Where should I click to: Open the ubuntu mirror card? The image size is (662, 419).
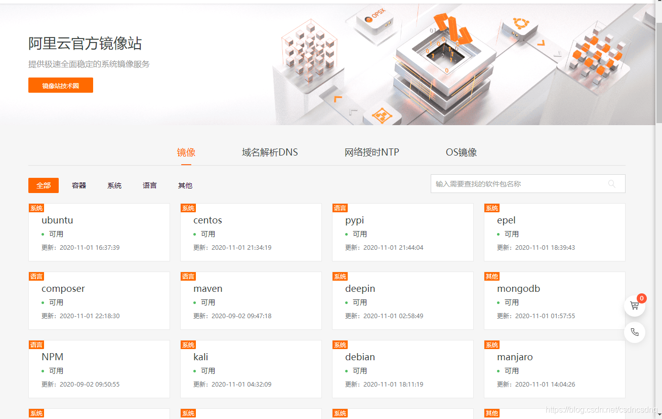click(x=99, y=233)
